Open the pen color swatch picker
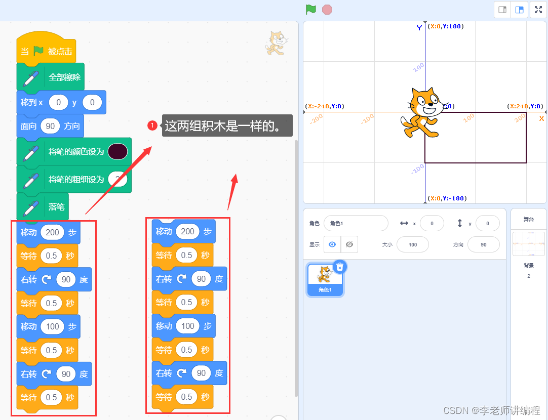548x420 pixels. (118, 151)
